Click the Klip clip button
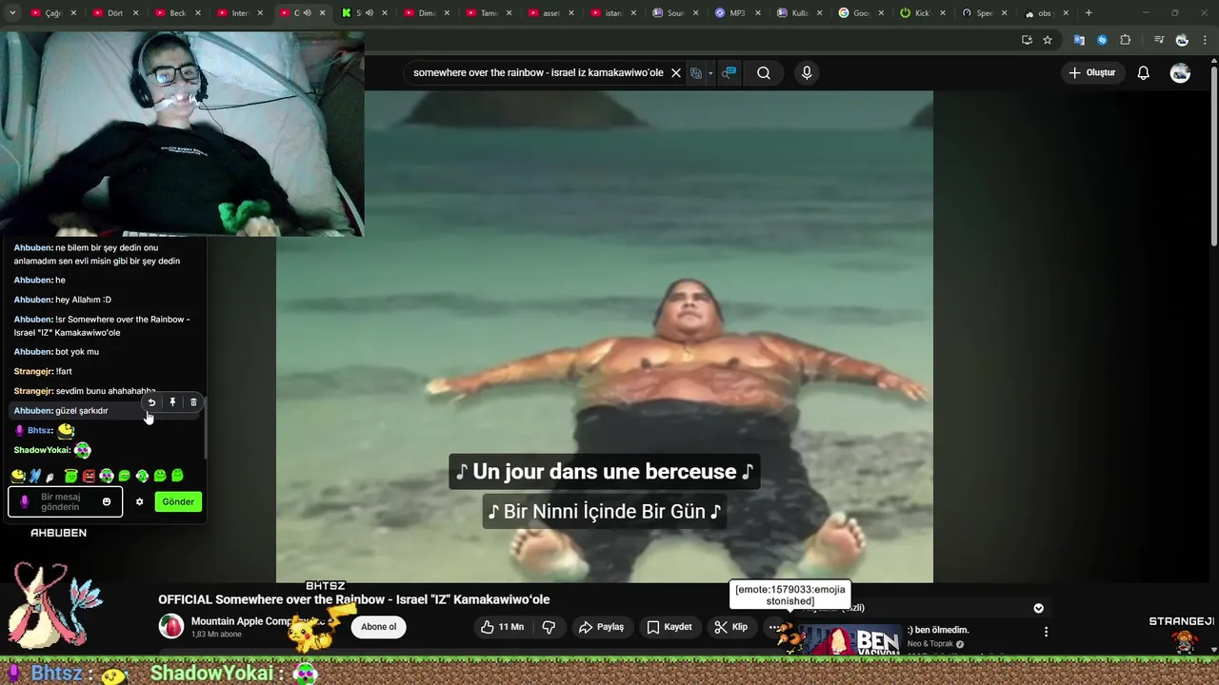 [731, 627]
